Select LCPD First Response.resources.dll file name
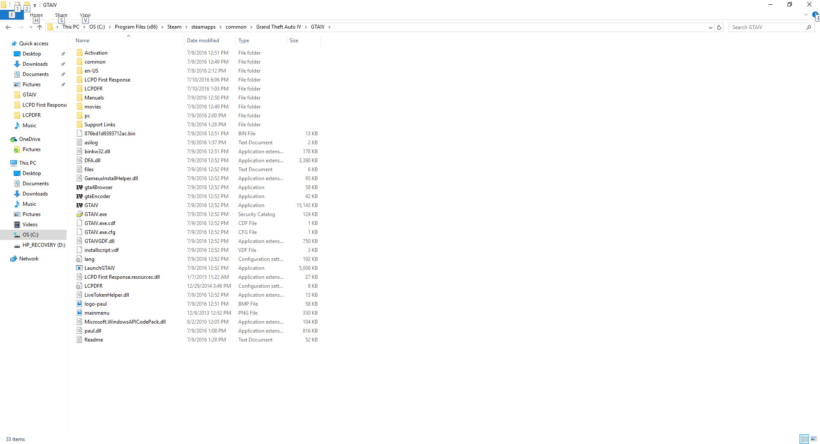 click(122, 277)
